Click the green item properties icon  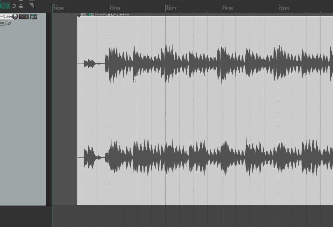pos(89,14)
